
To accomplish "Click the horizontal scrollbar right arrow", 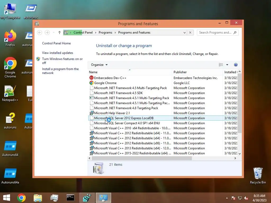I will (x=235, y=158).
